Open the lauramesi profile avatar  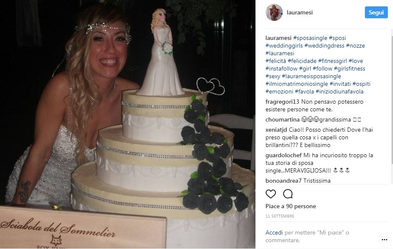pos(274,12)
